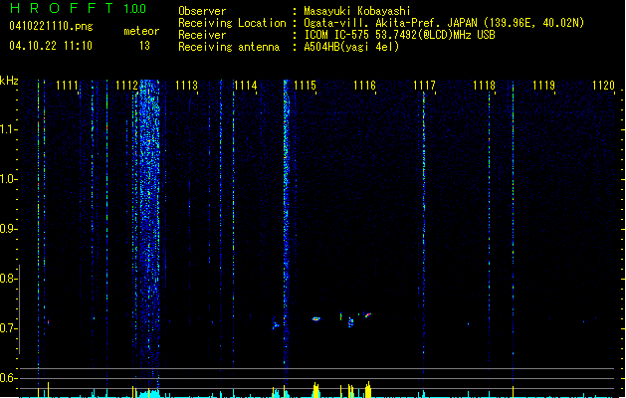Click the 0.9 frequency axis label
Viewport: 626px width, 398px height.
(x=7, y=229)
